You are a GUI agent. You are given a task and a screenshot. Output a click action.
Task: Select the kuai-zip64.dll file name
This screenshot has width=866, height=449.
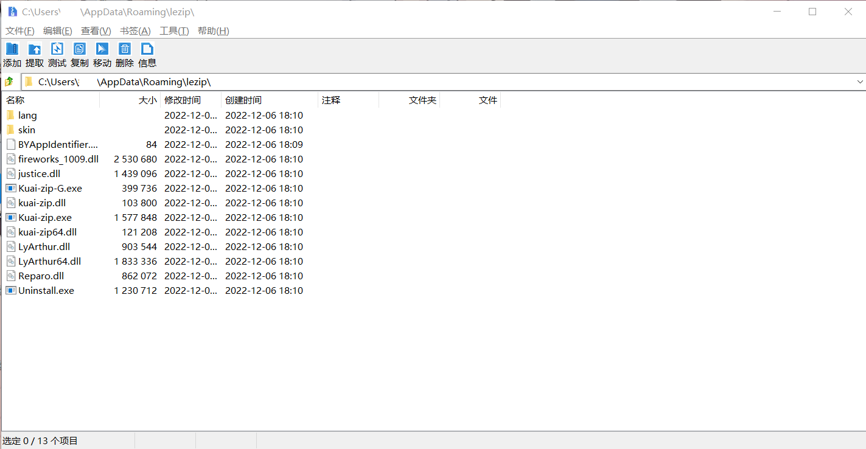[47, 232]
